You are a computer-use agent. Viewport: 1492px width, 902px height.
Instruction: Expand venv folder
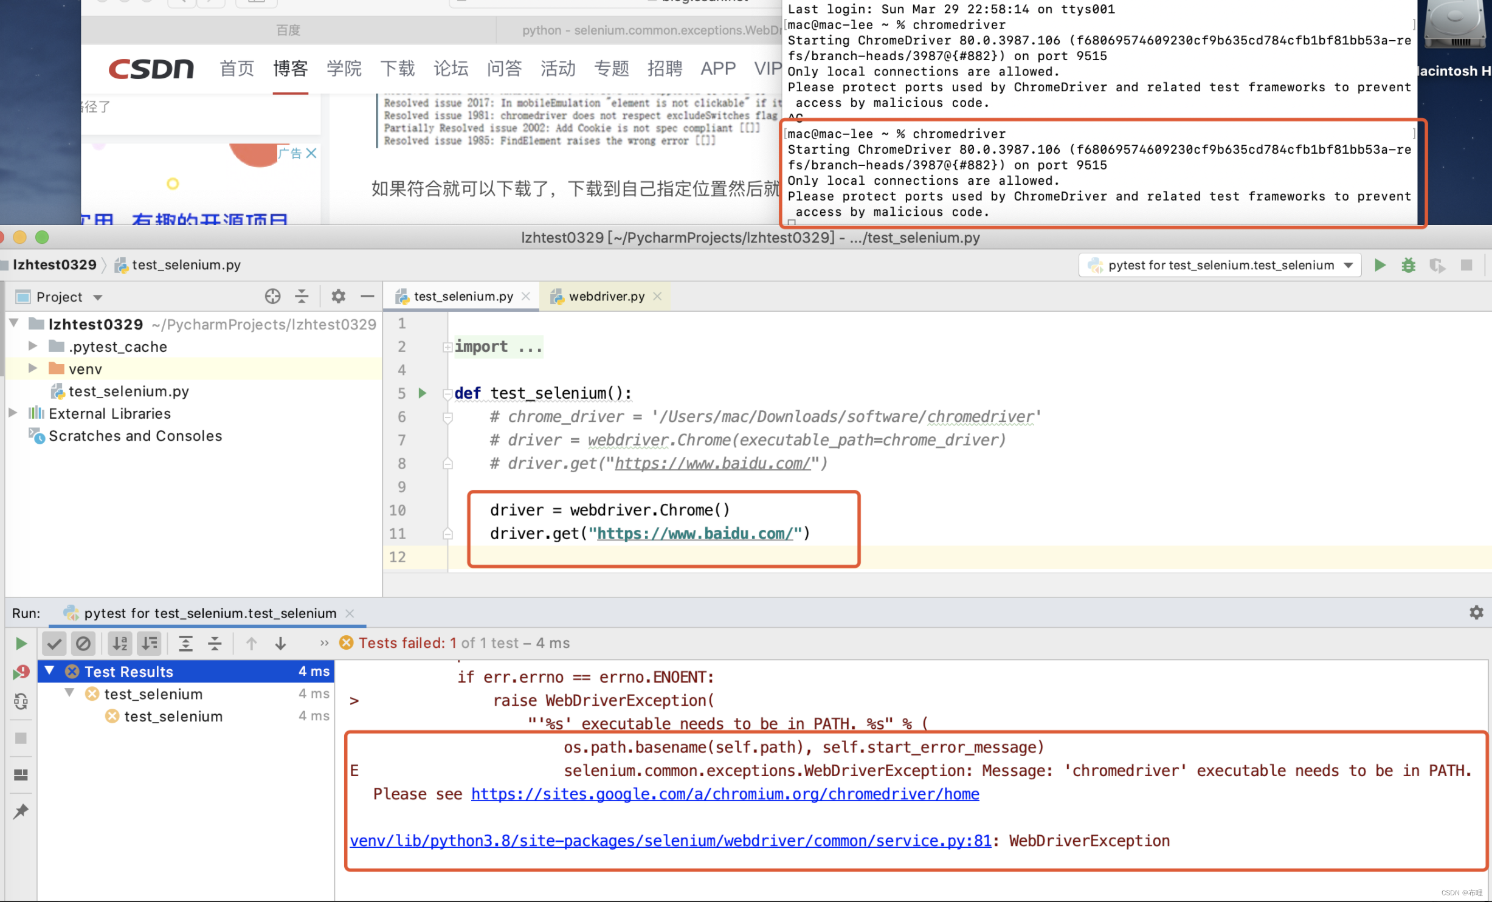33,368
